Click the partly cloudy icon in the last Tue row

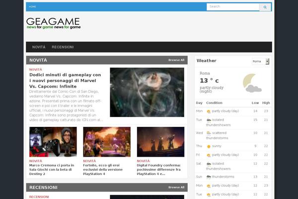point(209,195)
